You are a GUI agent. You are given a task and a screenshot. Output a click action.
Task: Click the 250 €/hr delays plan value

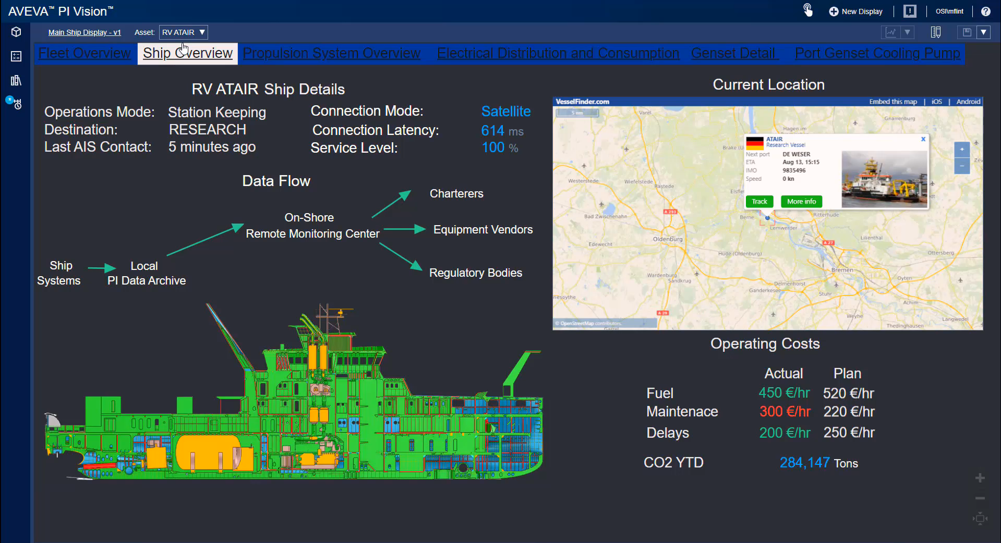point(849,433)
